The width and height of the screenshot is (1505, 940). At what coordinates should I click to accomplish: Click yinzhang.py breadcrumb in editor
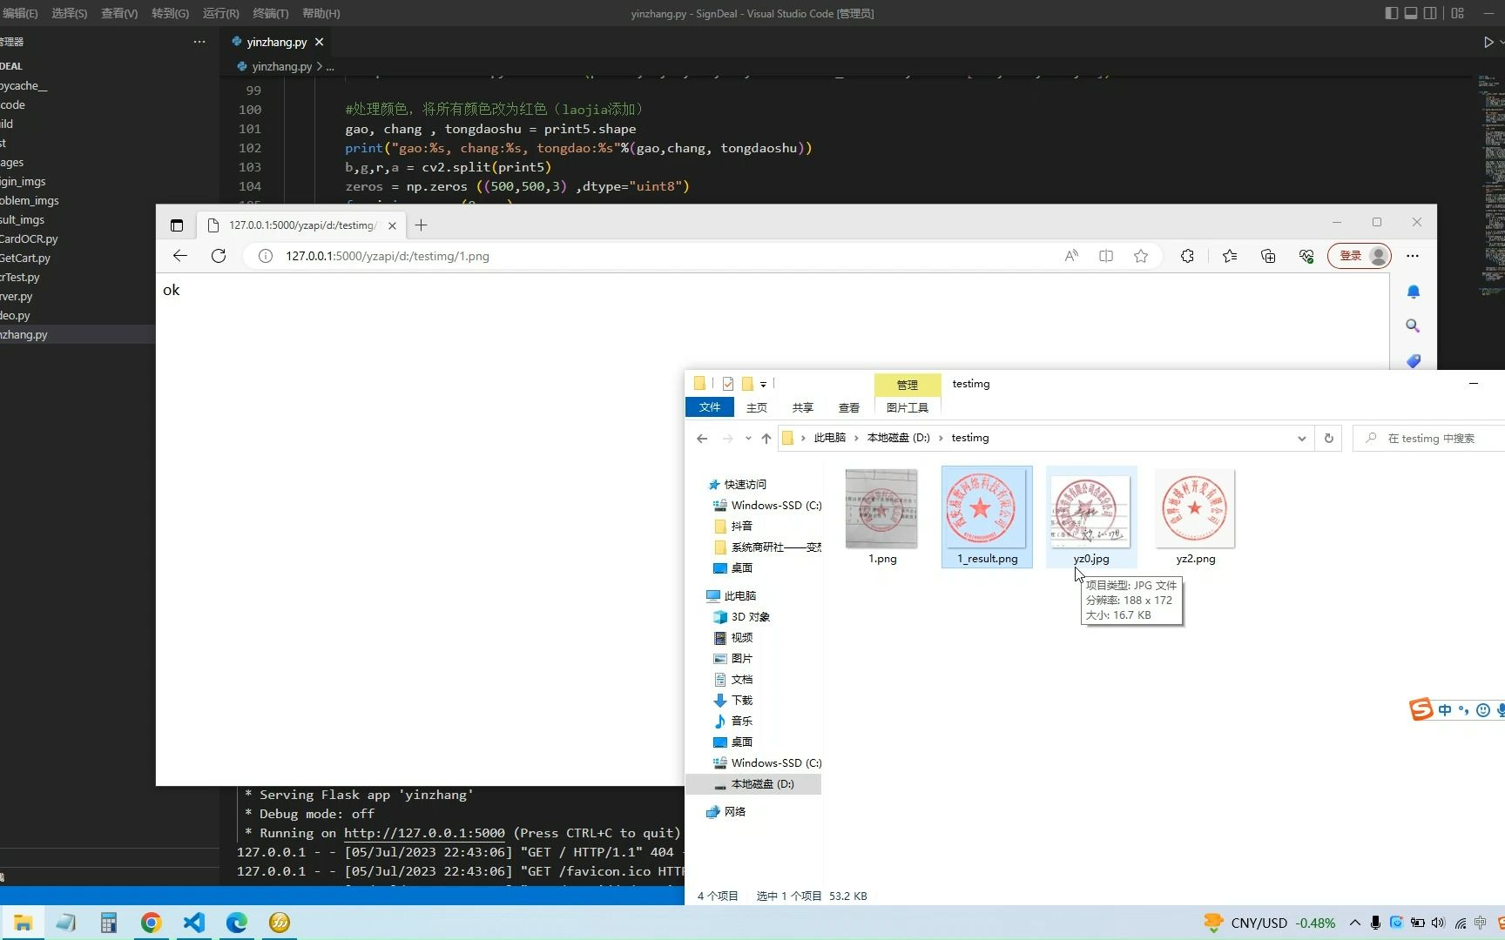pyautogui.click(x=281, y=66)
